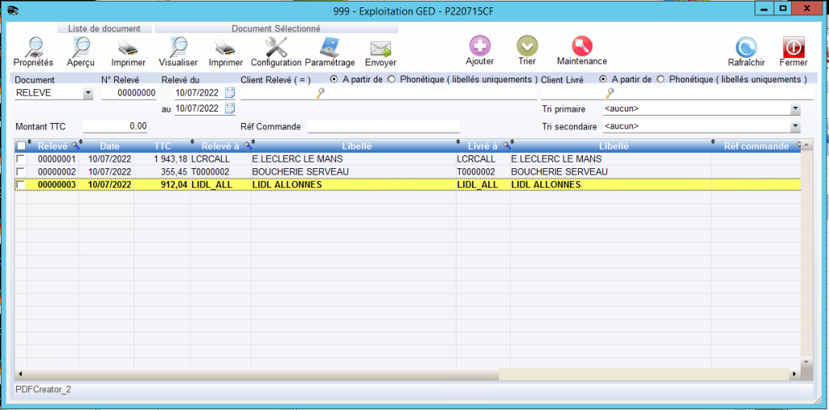Viewport: 829px width, 410px height.
Task: Open the Tri secondaire dropdown
Action: click(795, 126)
